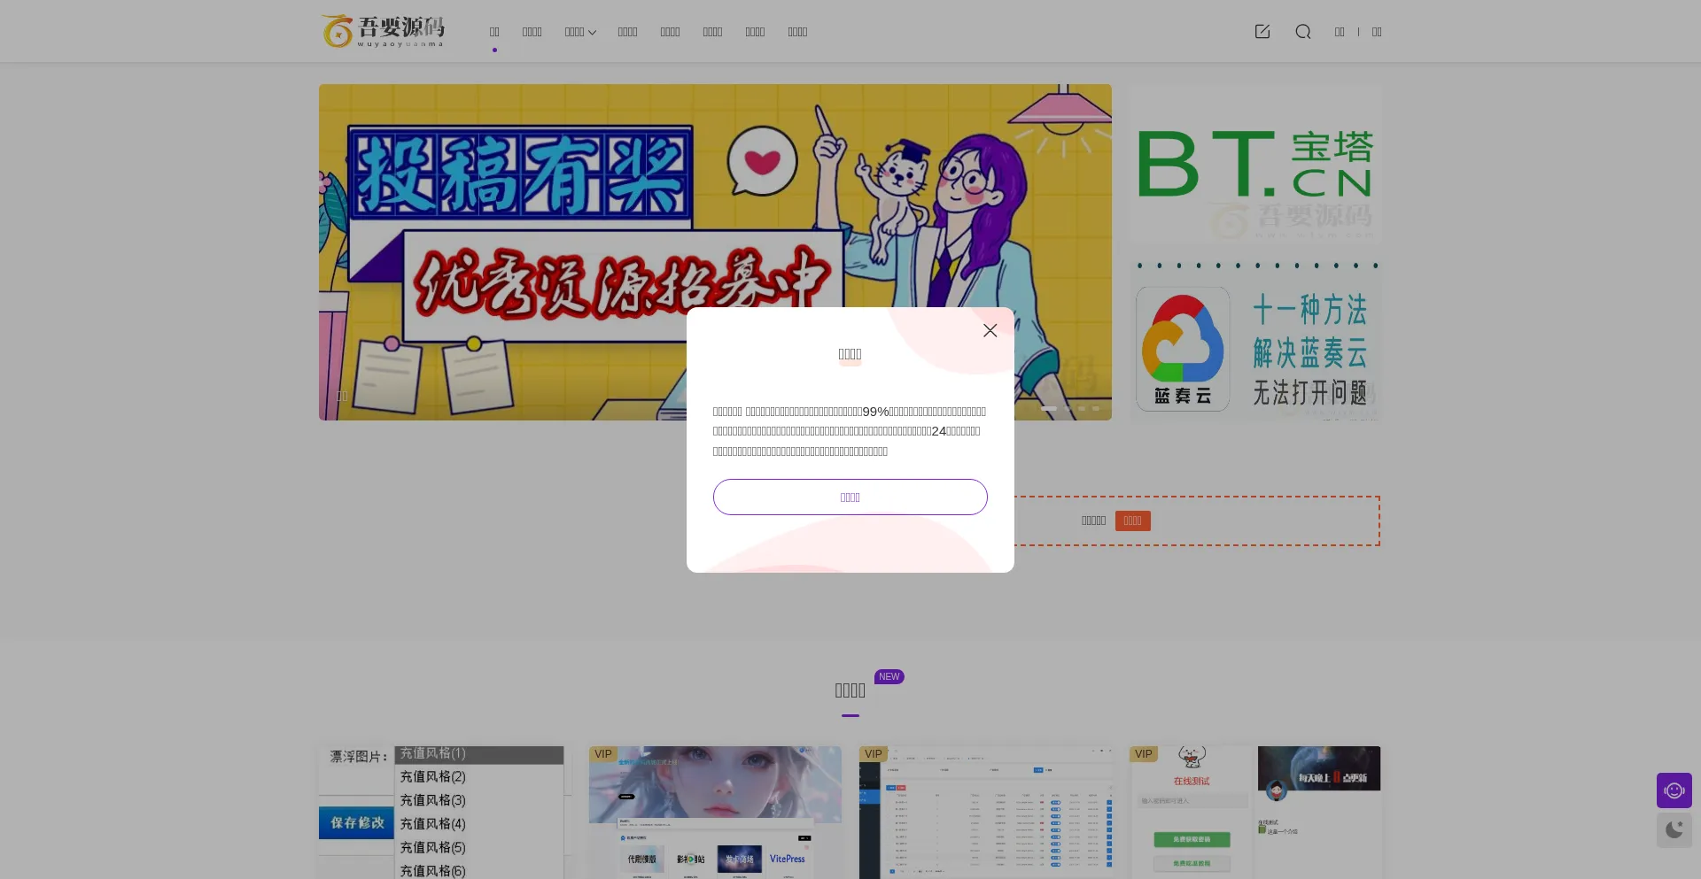Click the 吾要源码 site logo
The width and height of the screenshot is (1701, 879).
(x=383, y=31)
